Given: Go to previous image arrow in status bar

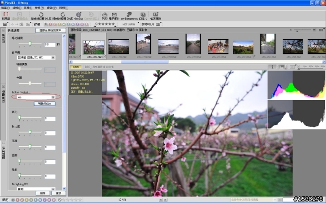Looking at the screenshot, I should [x=160, y=200].
